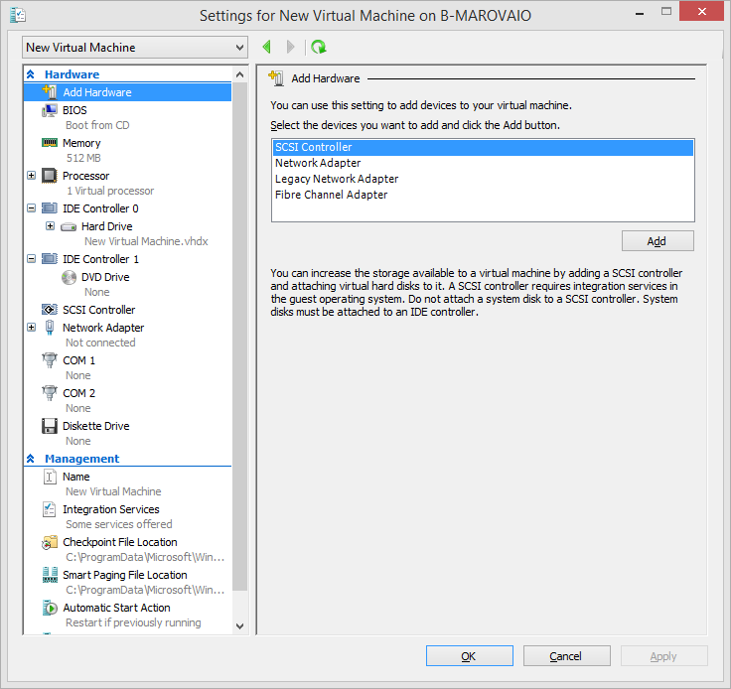
Task: Select the BIOS chip icon
Action: pos(50,110)
